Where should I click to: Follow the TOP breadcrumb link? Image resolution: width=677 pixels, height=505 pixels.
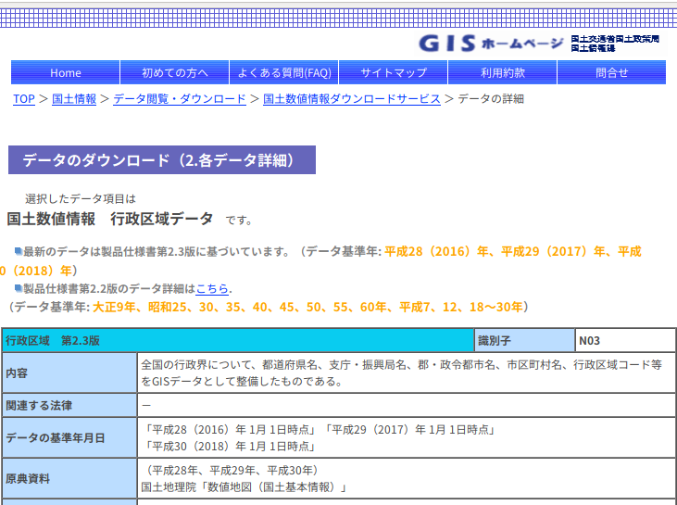(x=24, y=99)
